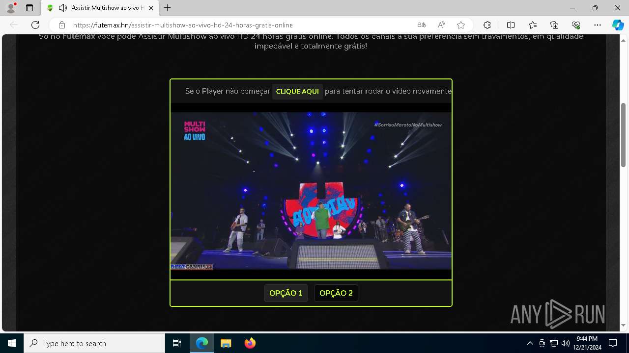
Task: Open the translate page icon
Action: point(422,25)
